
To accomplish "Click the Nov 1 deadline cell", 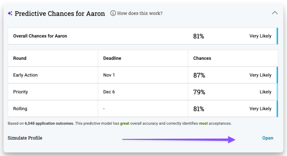I will (109, 75).
